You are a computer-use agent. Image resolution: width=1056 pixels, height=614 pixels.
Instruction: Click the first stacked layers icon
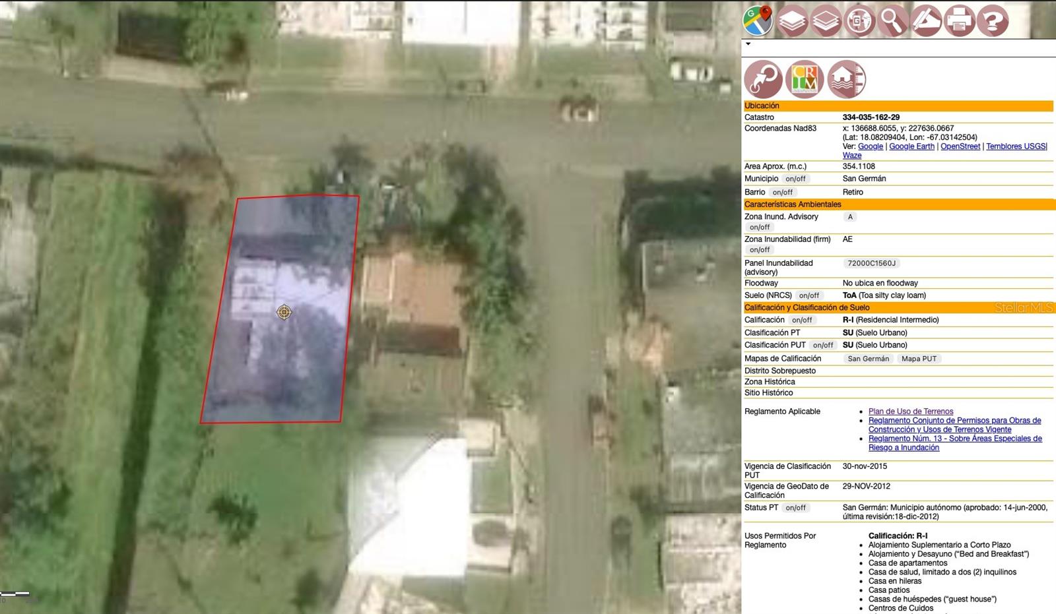792,20
